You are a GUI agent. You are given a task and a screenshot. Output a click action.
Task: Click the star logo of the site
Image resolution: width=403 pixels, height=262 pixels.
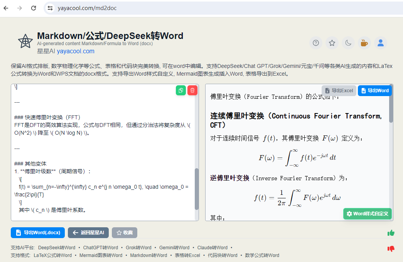pos(25,41)
